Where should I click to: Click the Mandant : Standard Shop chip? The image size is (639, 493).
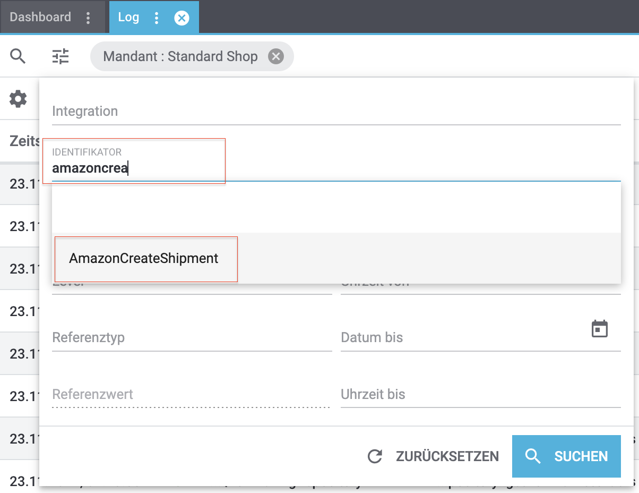pos(180,56)
